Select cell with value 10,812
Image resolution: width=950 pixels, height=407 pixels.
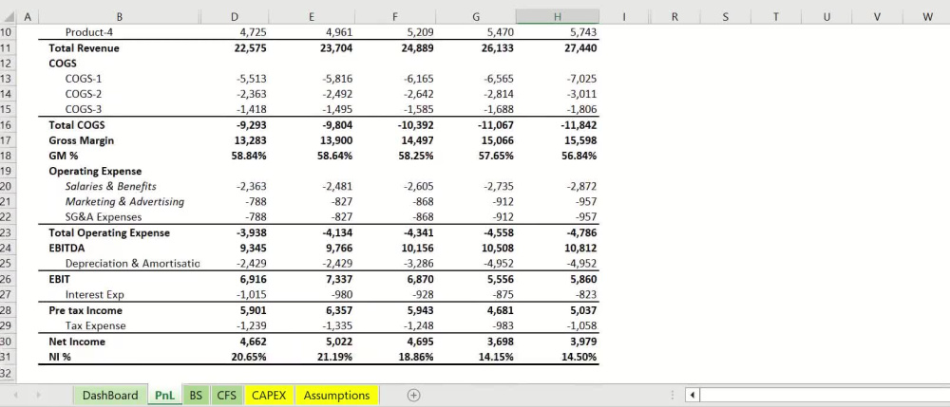[558, 248]
